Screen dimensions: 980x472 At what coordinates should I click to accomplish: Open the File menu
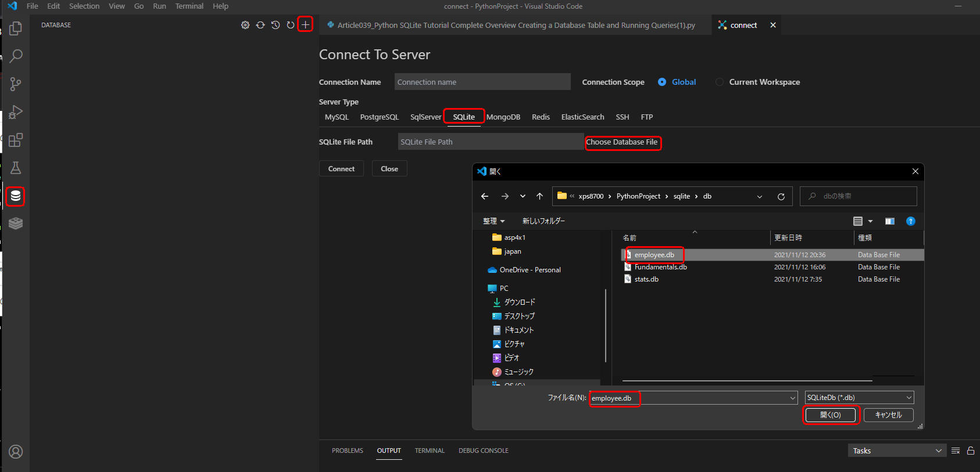33,6
